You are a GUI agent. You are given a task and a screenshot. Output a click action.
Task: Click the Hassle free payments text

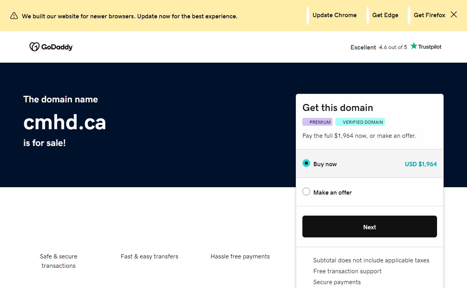240,256
